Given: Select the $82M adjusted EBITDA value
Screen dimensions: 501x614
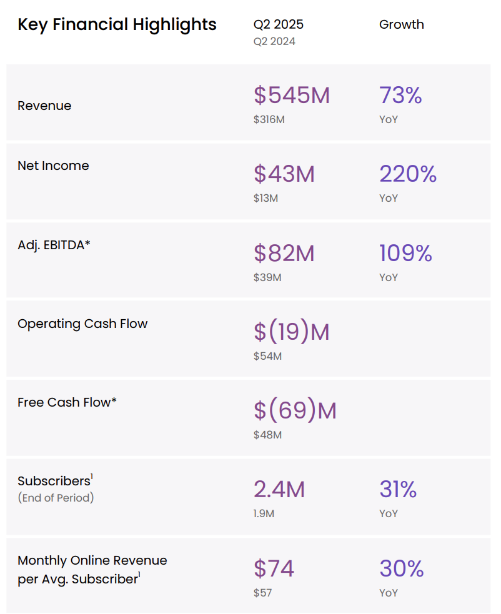Looking at the screenshot, I should (284, 253).
